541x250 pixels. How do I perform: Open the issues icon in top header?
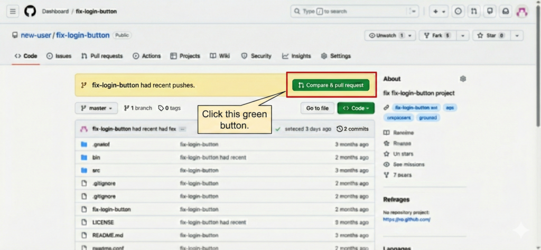click(458, 11)
